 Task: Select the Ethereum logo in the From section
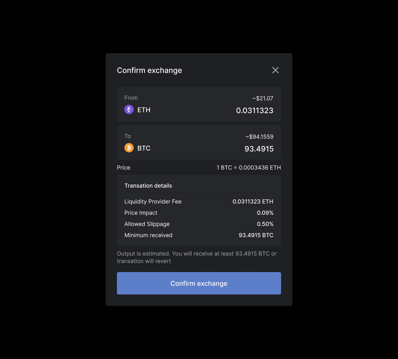click(x=129, y=109)
